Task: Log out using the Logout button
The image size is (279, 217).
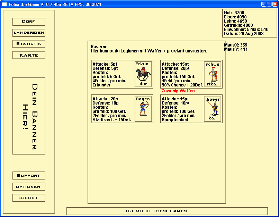Action: (x=29, y=198)
